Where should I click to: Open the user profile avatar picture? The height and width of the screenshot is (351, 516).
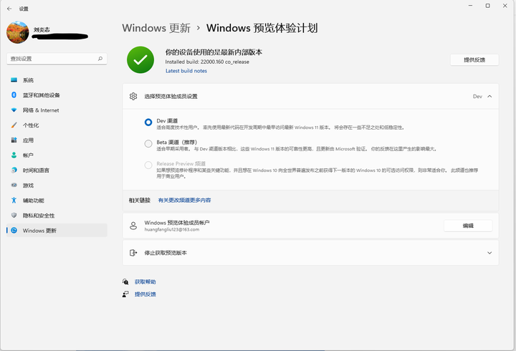tap(18, 32)
